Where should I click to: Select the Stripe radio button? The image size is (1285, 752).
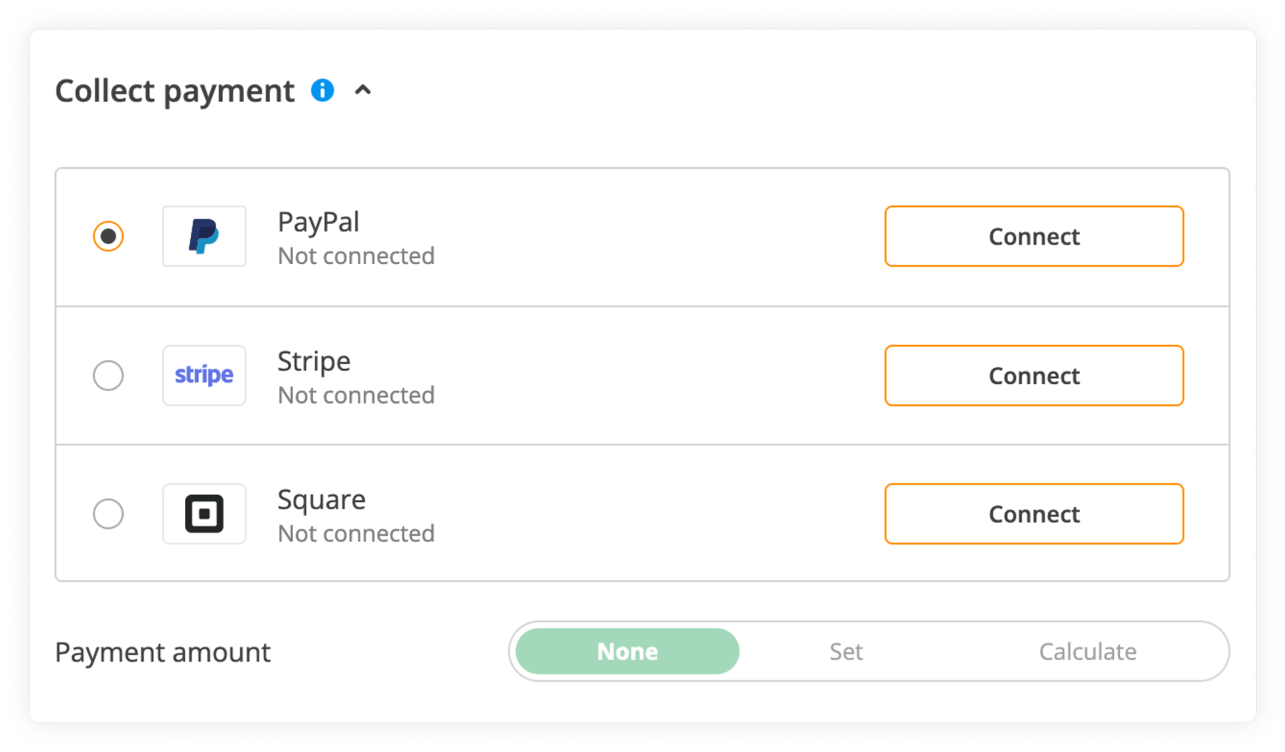(108, 375)
